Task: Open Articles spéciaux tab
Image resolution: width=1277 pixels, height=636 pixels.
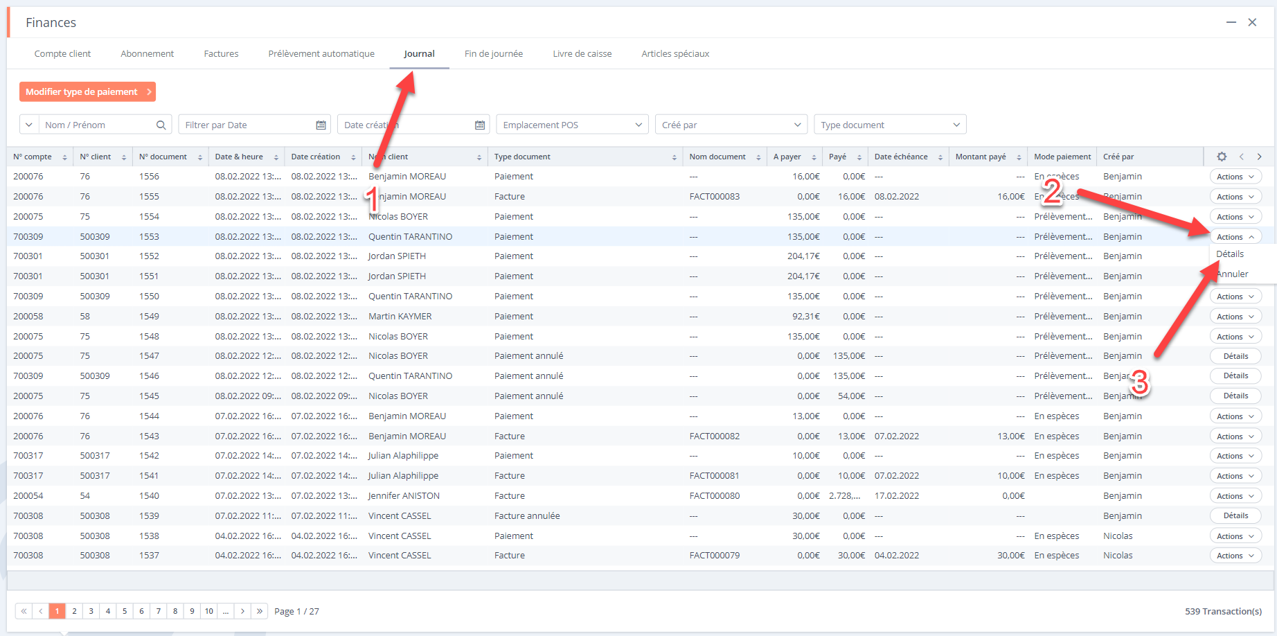Action: coord(675,53)
